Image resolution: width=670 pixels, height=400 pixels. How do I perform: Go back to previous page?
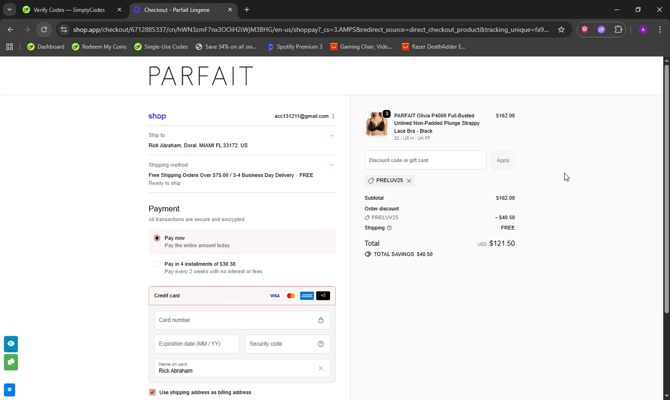tap(11, 29)
